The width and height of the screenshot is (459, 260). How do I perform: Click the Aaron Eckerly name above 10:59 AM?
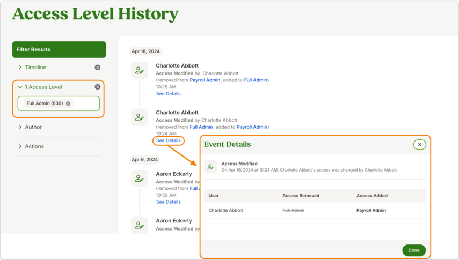tap(174, 174)
